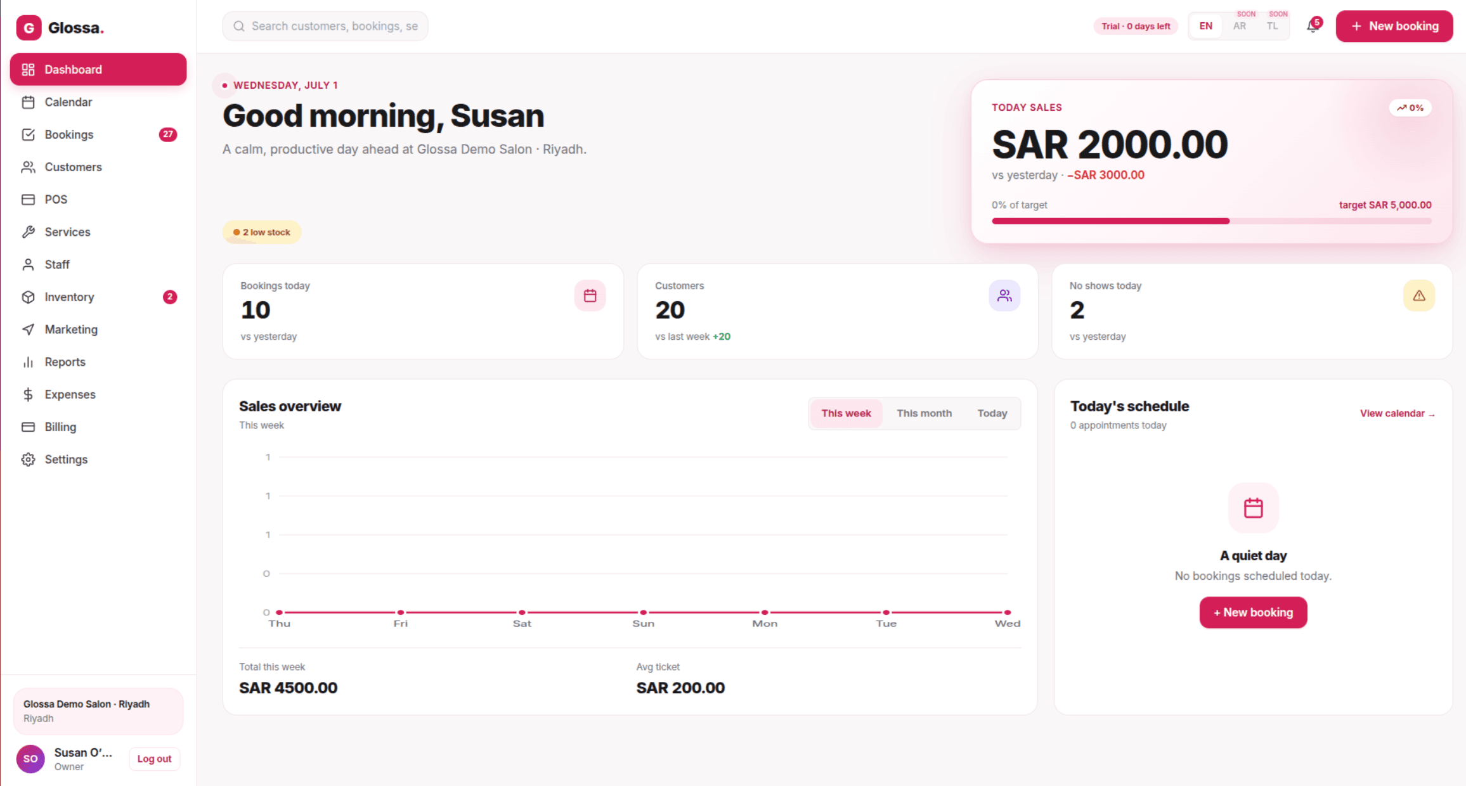Click the SAR 4500.00 weekly total
This screenshot has width=1466, height=786.
coord(288,688)
